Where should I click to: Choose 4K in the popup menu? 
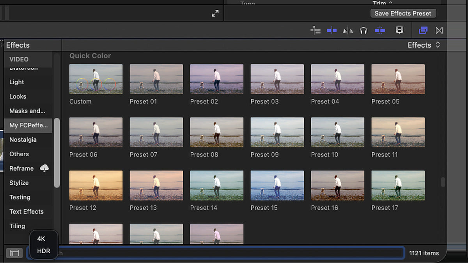(x=41, y=238)
